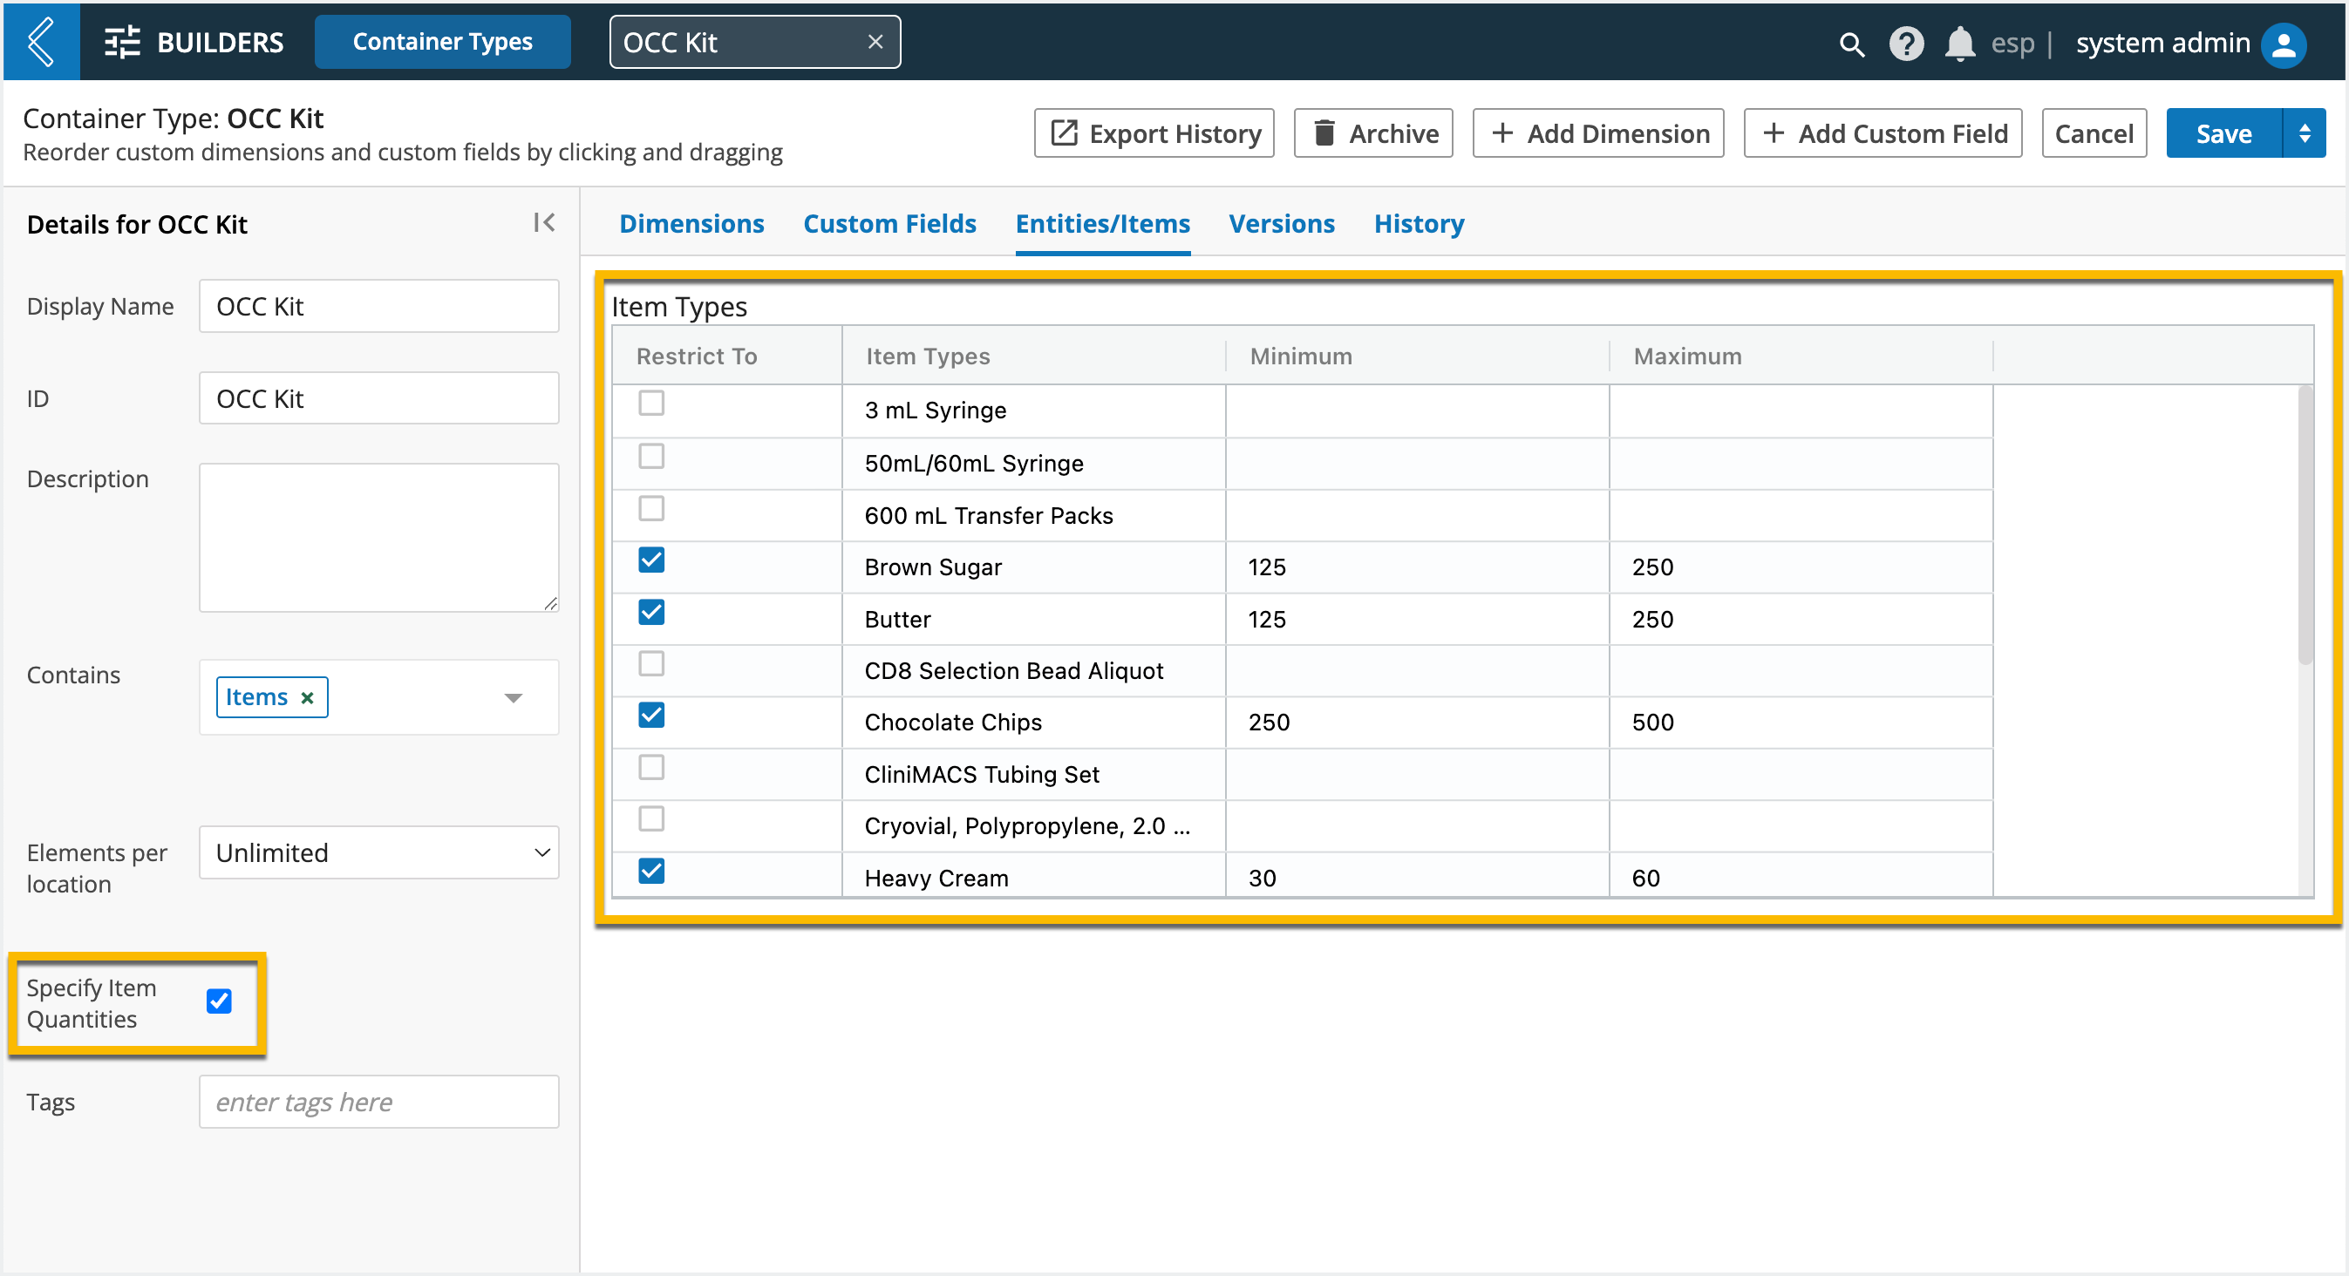The width and height of the screenshot is (2349, 1276).
Task: Open the Versions tab
Action: click(1281, 223)
